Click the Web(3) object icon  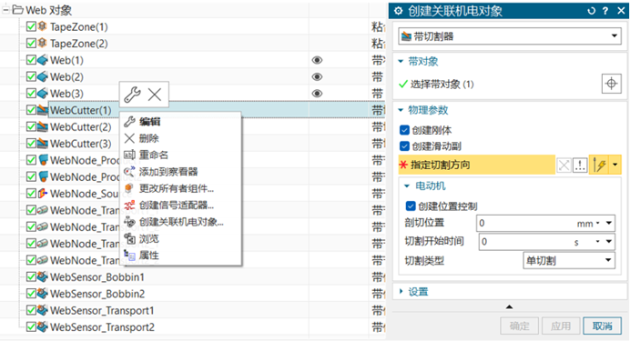tap(43, 94)
